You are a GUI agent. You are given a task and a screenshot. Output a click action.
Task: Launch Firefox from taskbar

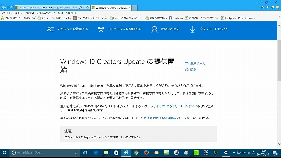(146, 153)
